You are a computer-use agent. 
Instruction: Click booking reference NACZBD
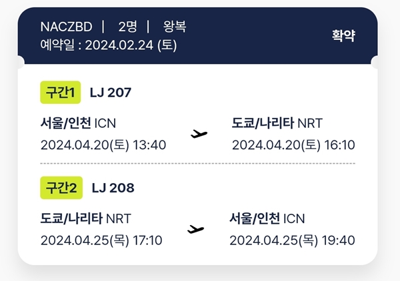click(66, 27)
